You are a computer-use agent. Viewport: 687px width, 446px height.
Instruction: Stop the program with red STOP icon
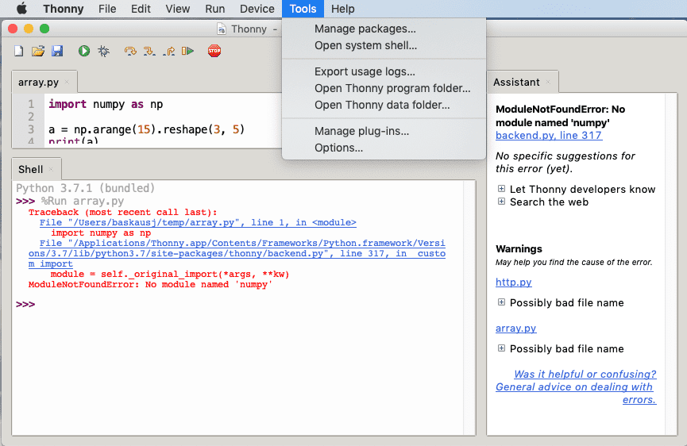[x=214, y=52]
